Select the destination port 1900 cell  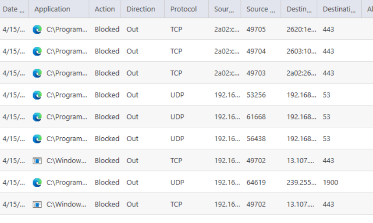pos(330,182)
